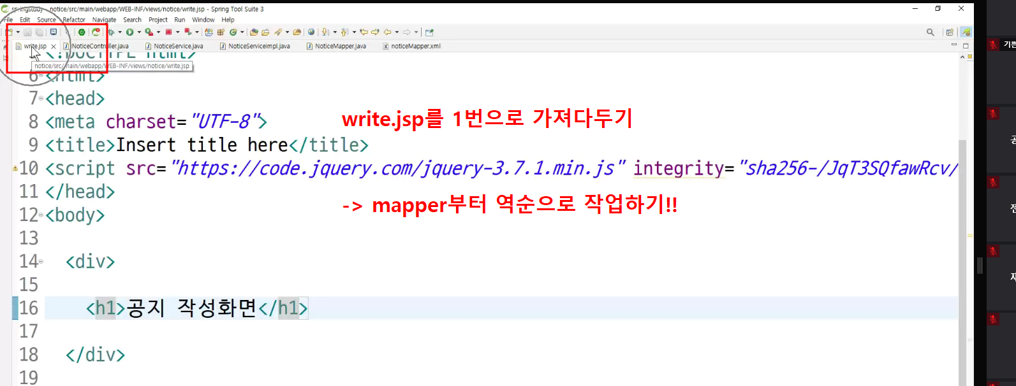Open the New file dropdown arrow
1016x386 pixels.
tap(18, 32)
